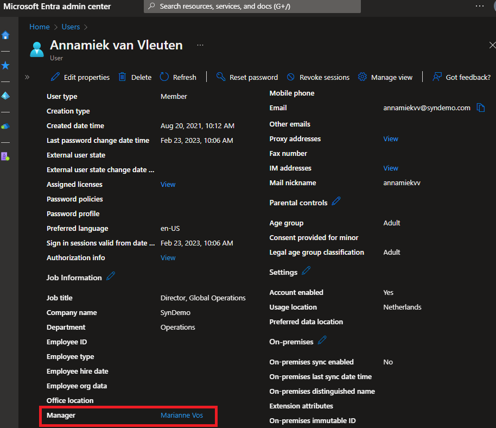
Task: Open manager Marianne Vos's profile
Action: click(x=182, y=415)
